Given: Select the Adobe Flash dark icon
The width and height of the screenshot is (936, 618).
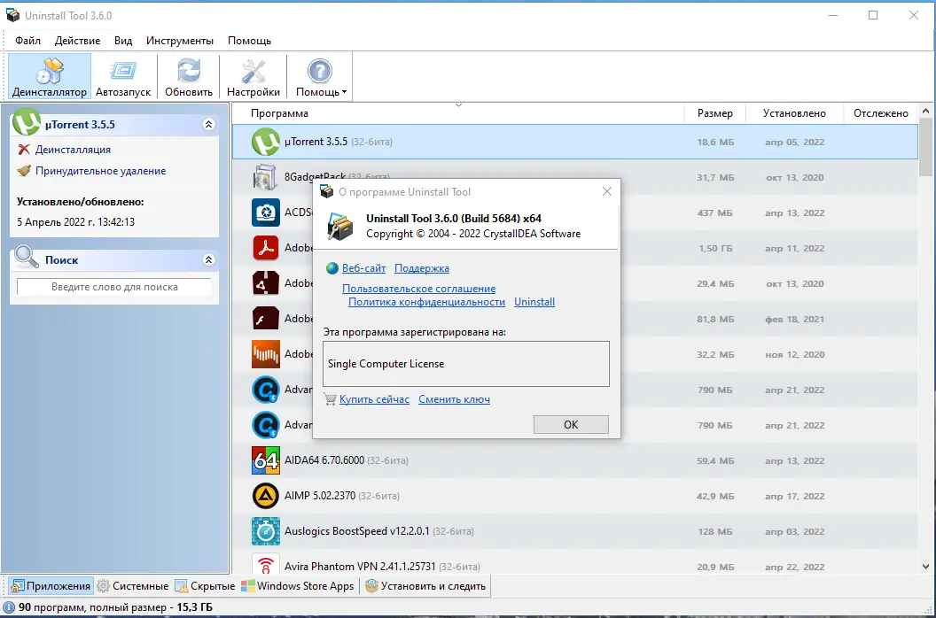Looking at the screenshot, I should pos(266,319).
